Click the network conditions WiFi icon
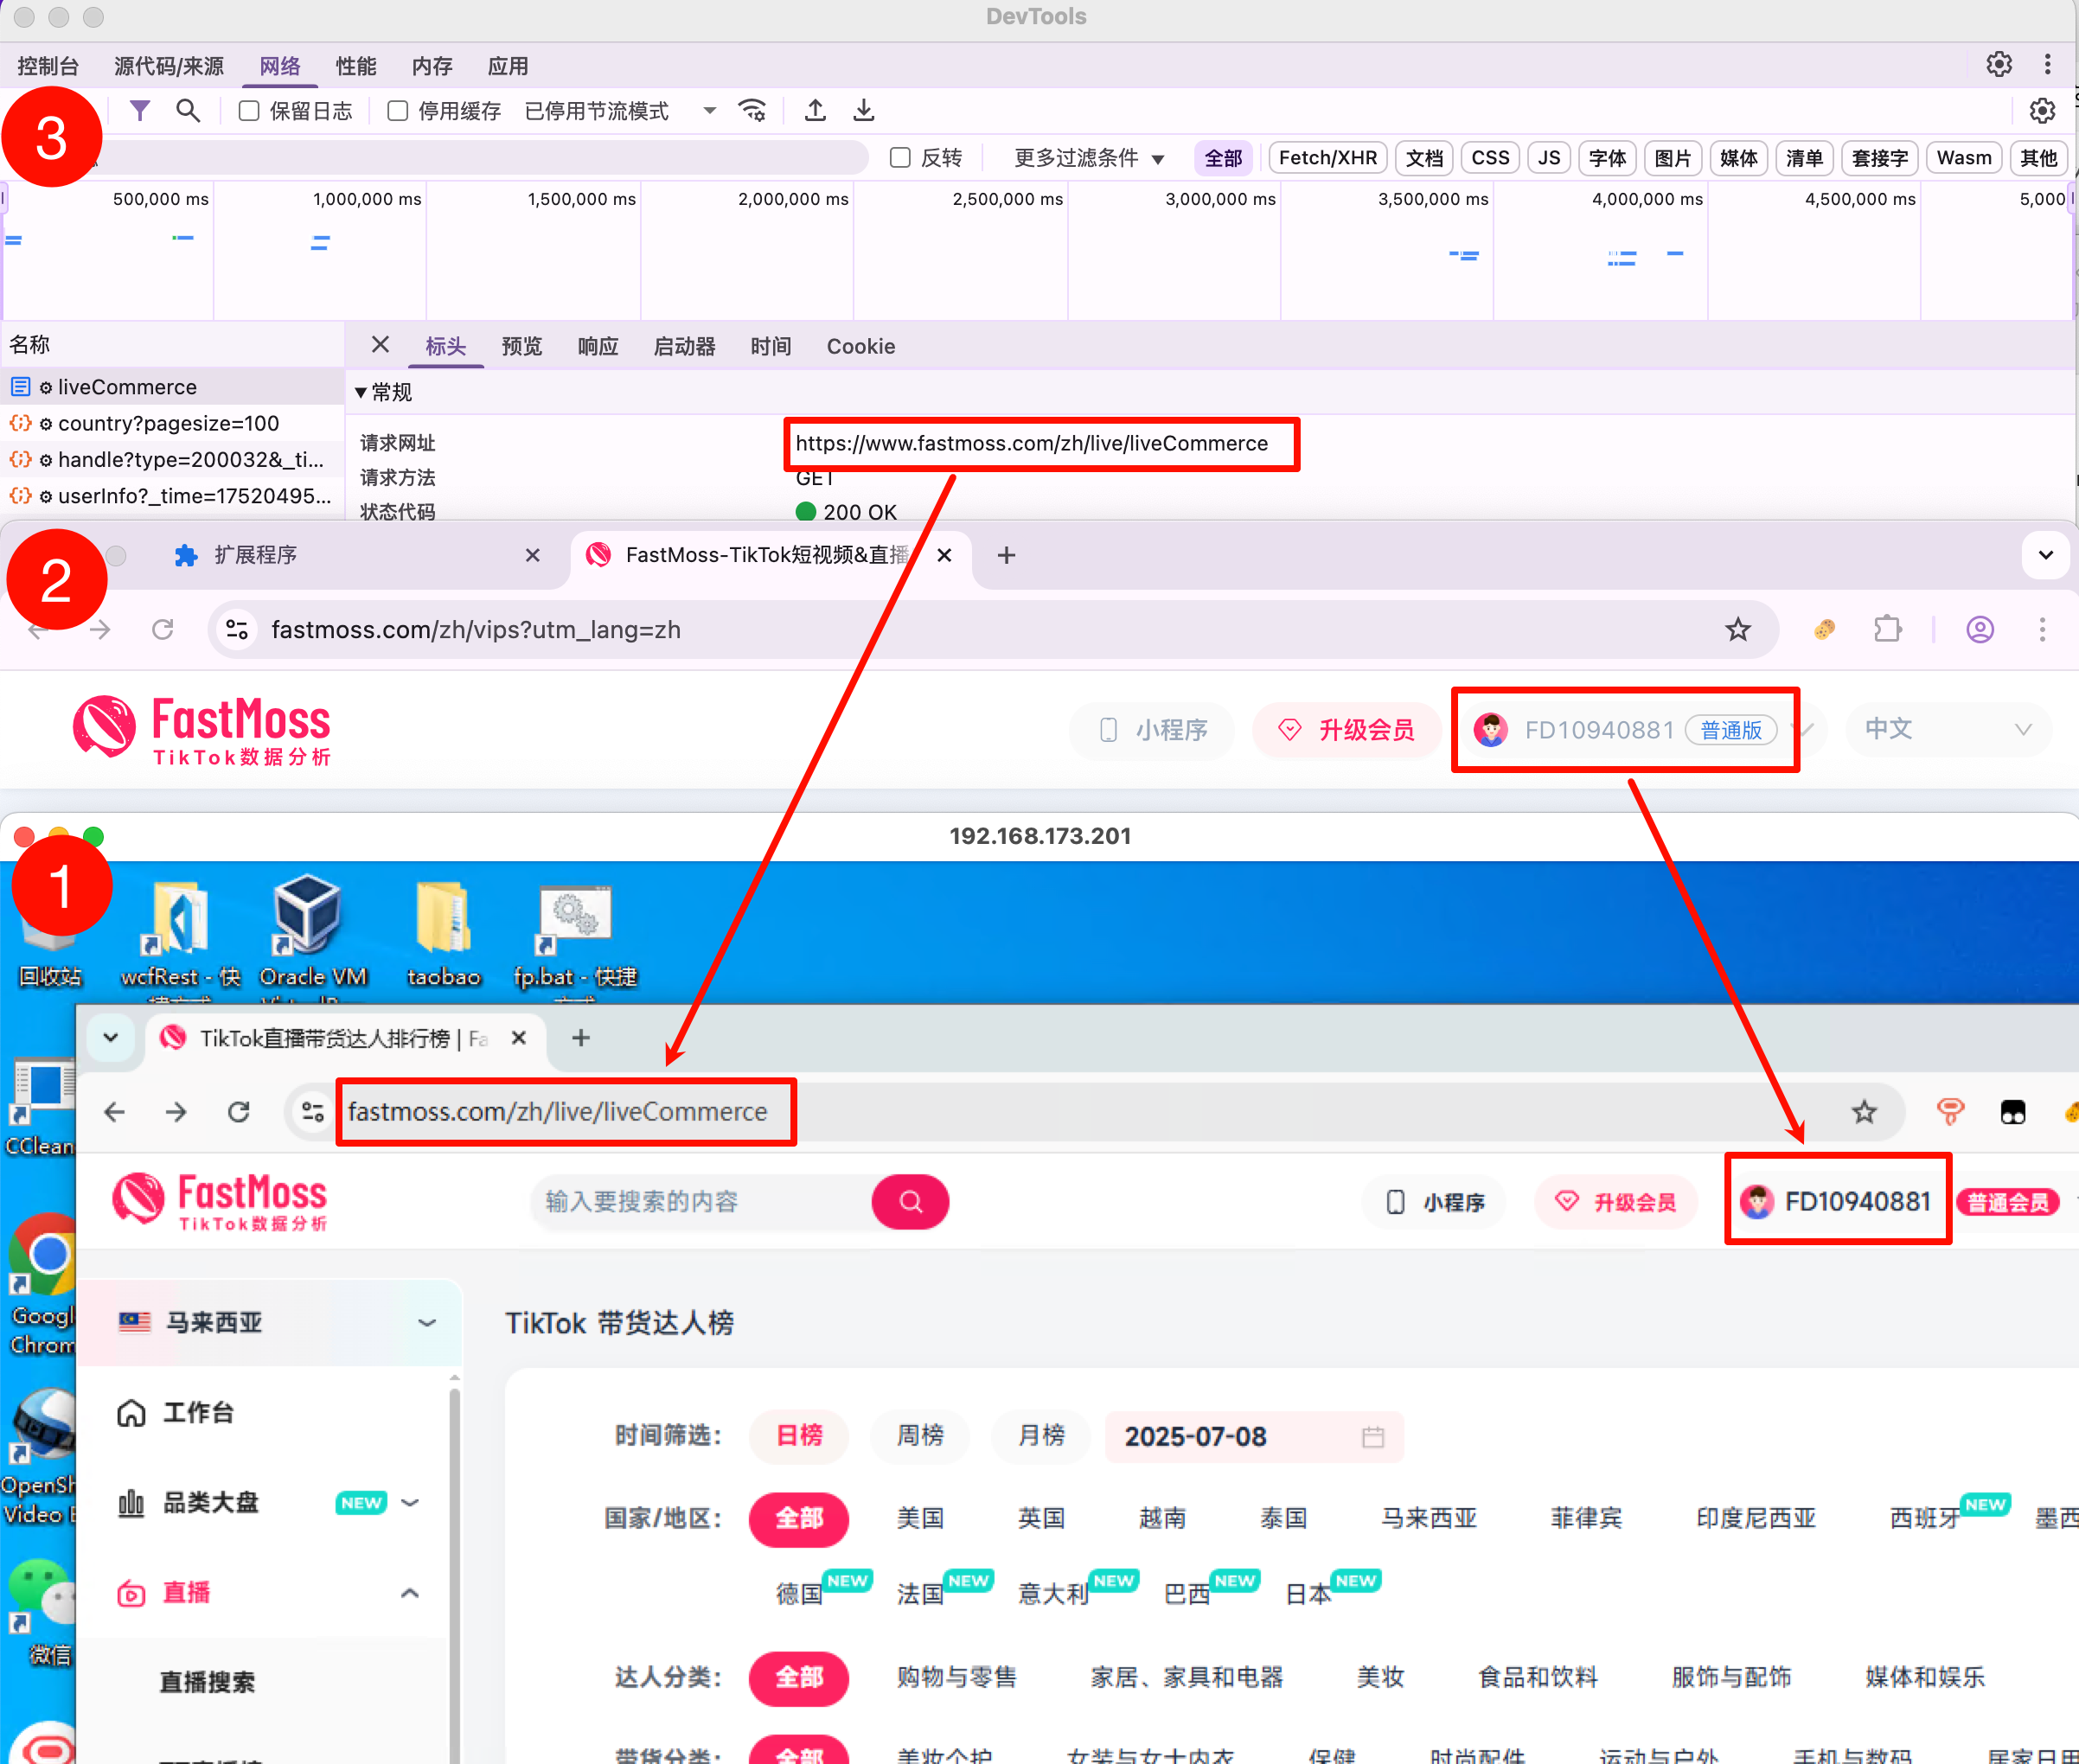 752,110
